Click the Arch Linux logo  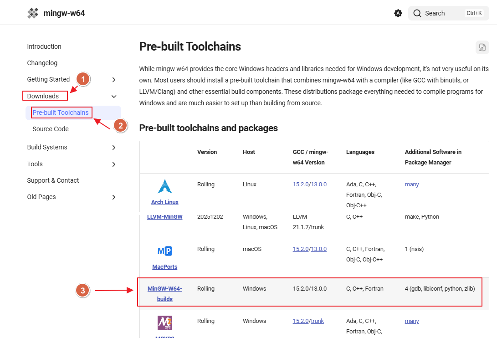[165, 186]
